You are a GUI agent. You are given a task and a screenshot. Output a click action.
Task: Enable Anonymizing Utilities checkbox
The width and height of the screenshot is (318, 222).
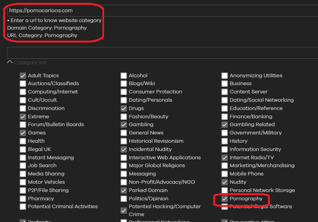pyautogui.click(x=225, y=76)
